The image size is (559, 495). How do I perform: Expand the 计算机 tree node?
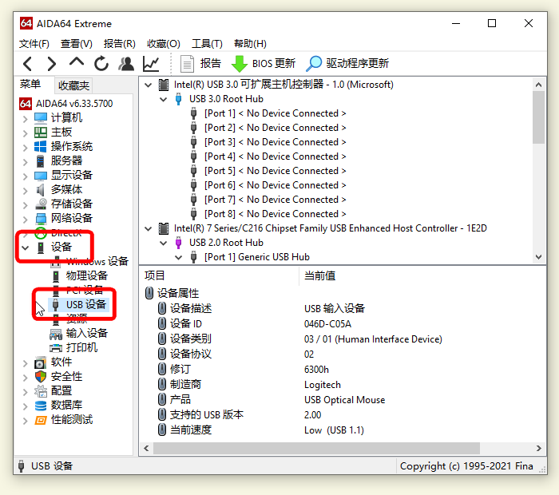(x=25, y=119)
